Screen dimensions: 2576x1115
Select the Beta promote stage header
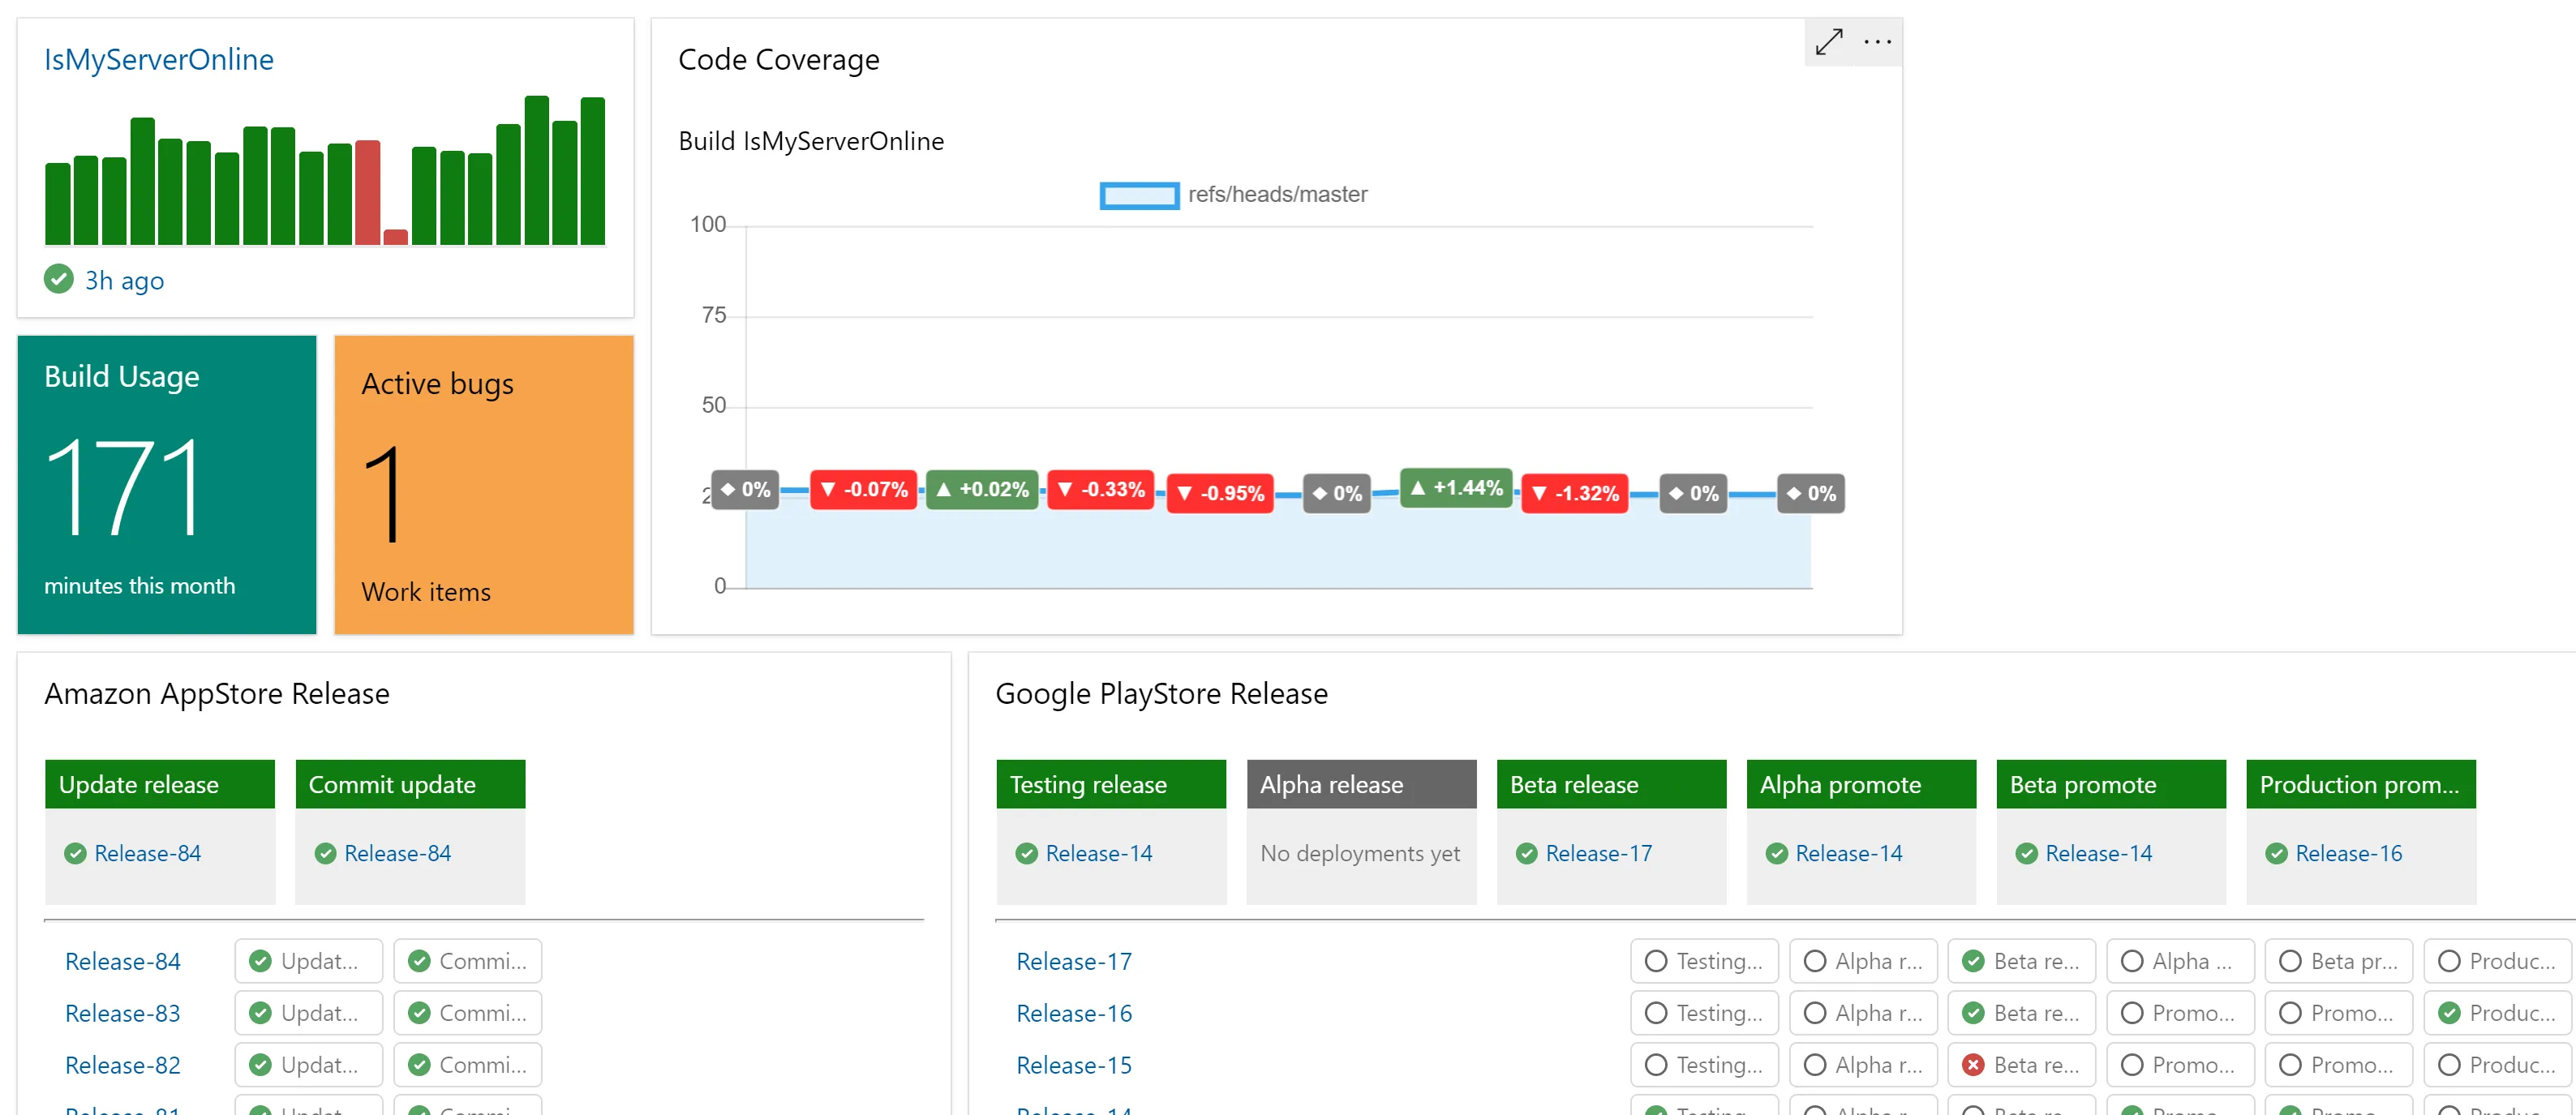2111,784
